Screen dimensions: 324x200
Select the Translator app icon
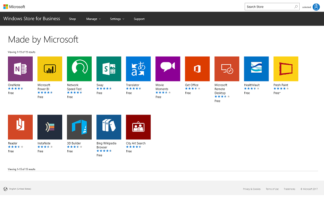pyautogui.click(x=138, y=69)
